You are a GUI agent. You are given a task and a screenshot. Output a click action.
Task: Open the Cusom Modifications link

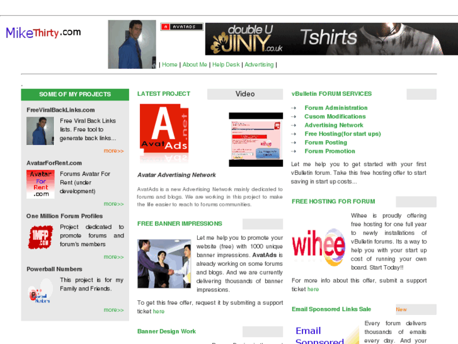coord(335,117)
